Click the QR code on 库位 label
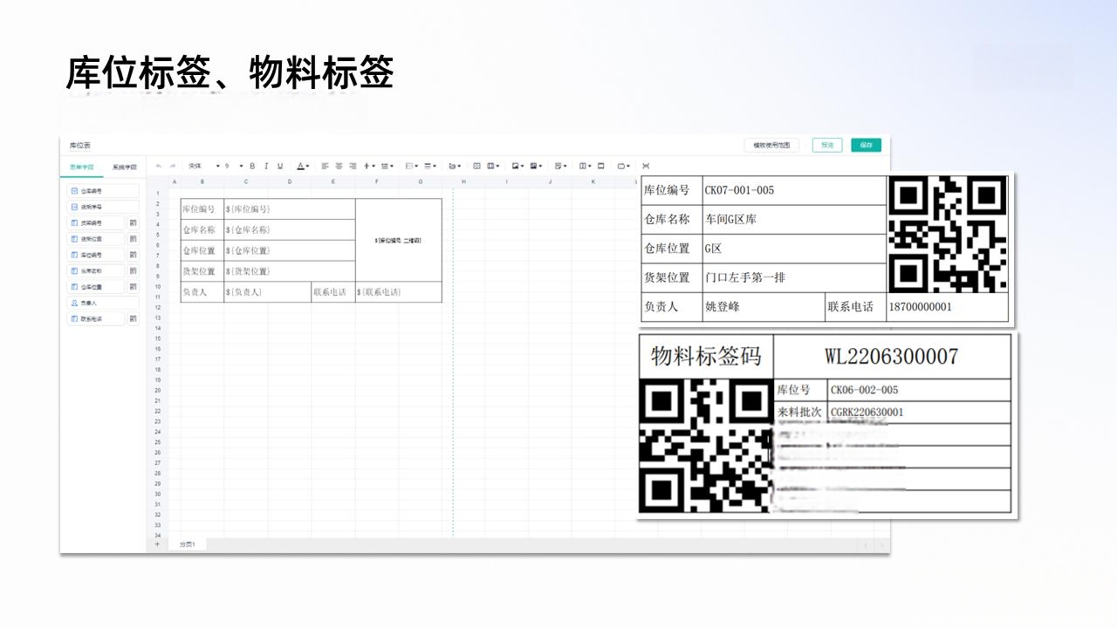This screenshot has width=1117, height=628. (x=947, y=234)
